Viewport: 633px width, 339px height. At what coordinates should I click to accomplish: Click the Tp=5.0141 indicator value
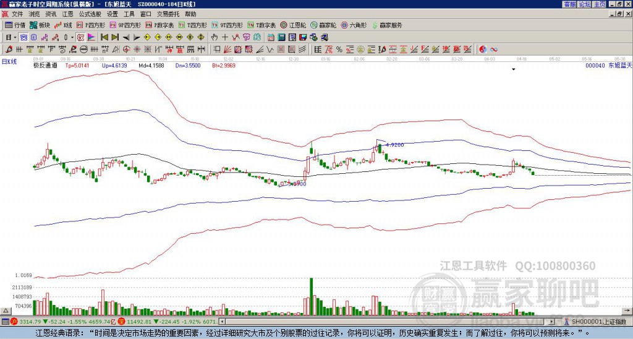click(77, 65)
